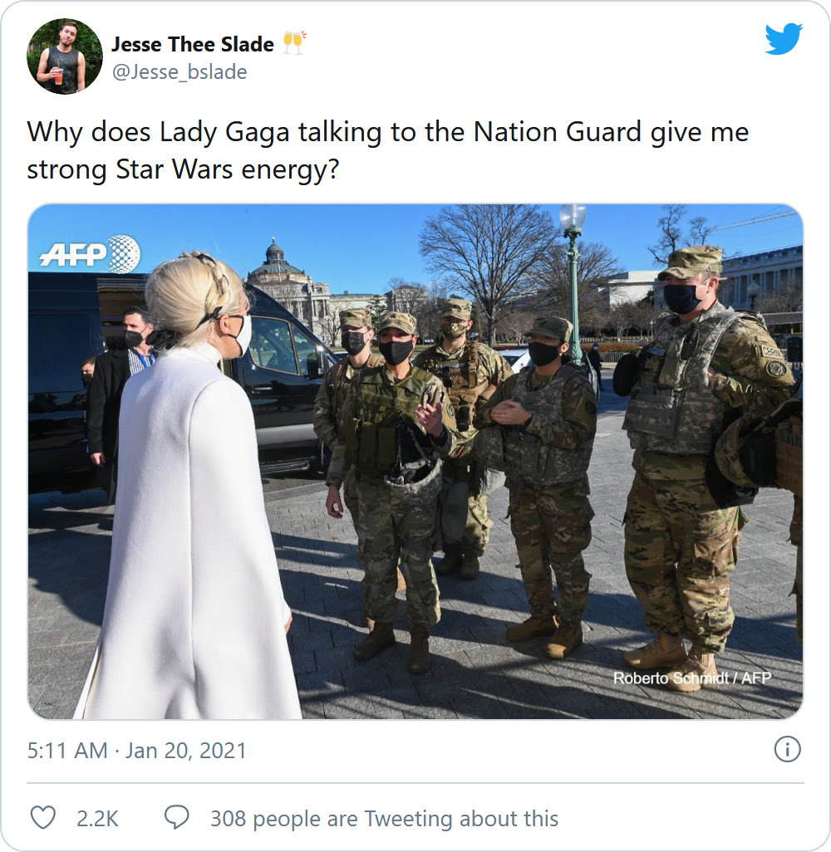
Task: Open Jesse Thee Slade's profile picture
Action: click(x=65, y=56)
